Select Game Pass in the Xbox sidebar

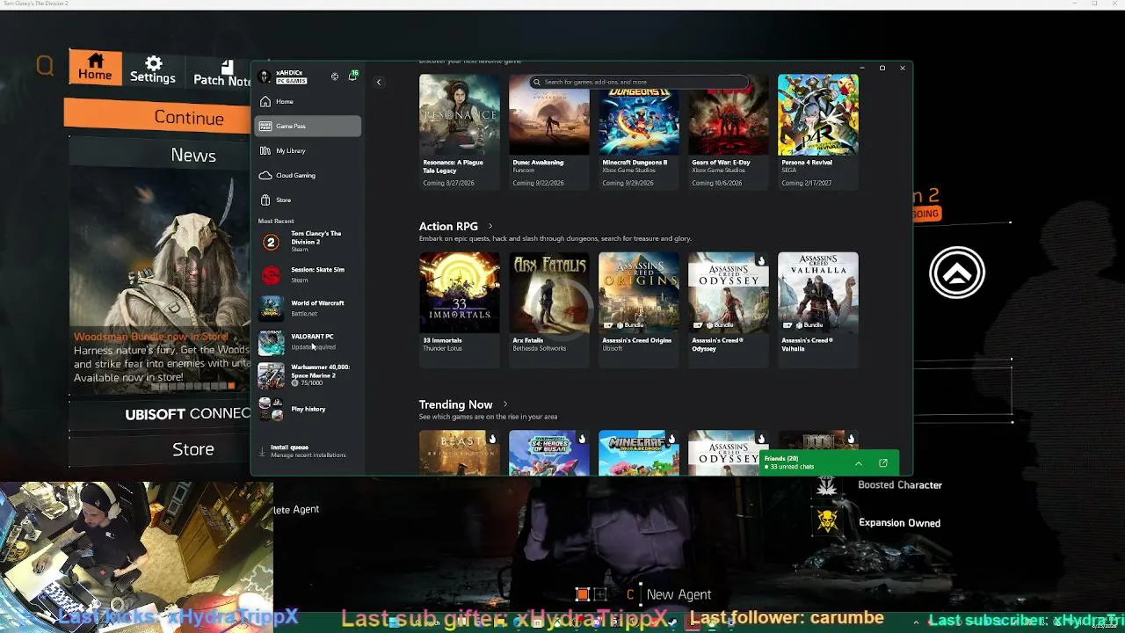308,126
